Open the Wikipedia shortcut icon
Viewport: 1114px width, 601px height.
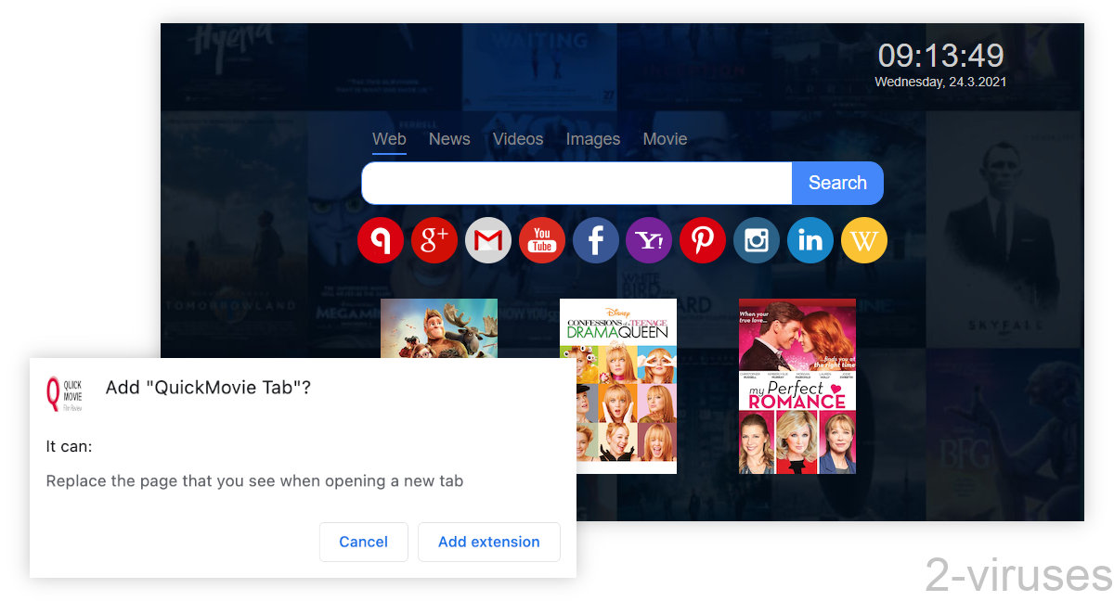click(863, 239)
